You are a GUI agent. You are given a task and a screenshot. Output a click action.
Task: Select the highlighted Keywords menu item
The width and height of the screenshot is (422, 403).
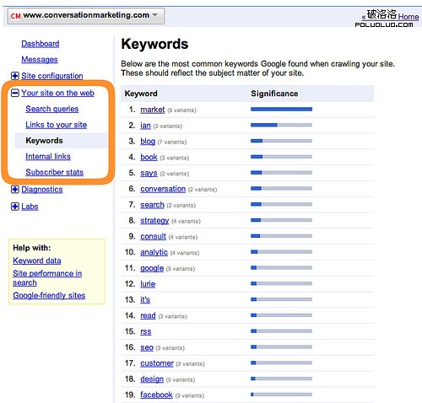point(61,141)
